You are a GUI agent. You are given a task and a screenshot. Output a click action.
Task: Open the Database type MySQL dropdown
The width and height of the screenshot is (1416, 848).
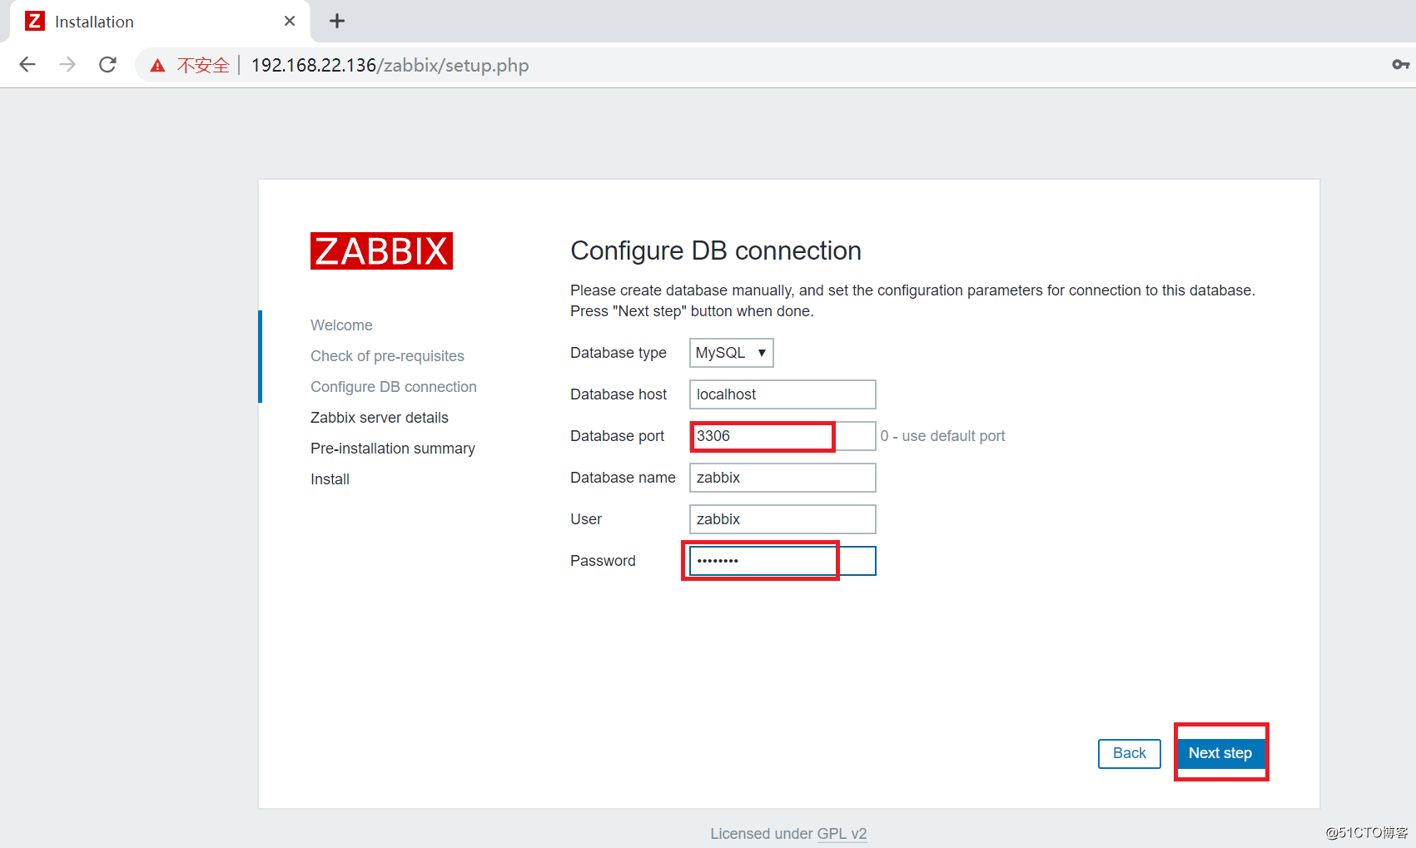coord(731,353)
